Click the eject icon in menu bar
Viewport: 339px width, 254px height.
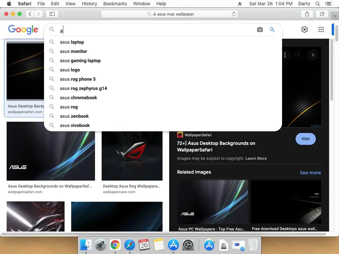tap(240, 4)
